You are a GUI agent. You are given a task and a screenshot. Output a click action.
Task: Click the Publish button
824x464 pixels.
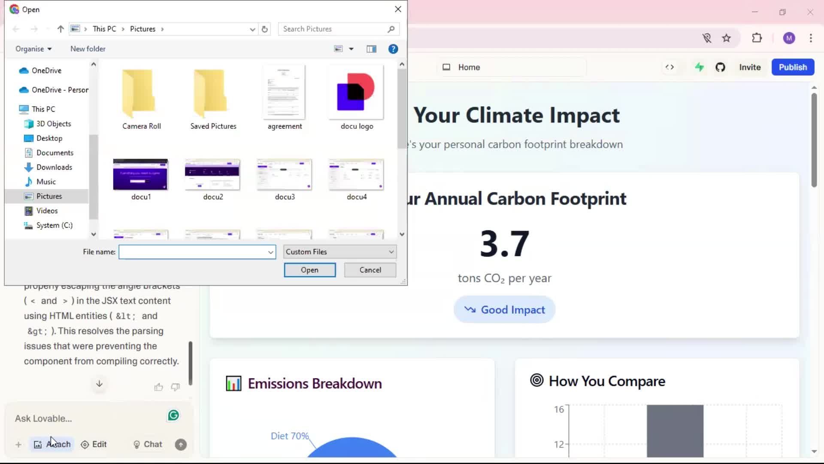tap(793, 67)
